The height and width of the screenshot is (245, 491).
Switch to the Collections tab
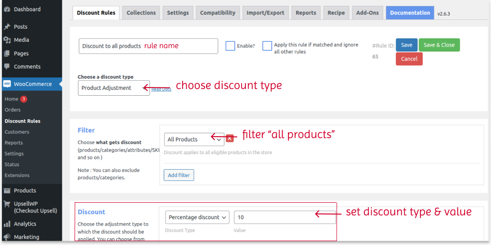pyautogui.click(x=141, y=13)
